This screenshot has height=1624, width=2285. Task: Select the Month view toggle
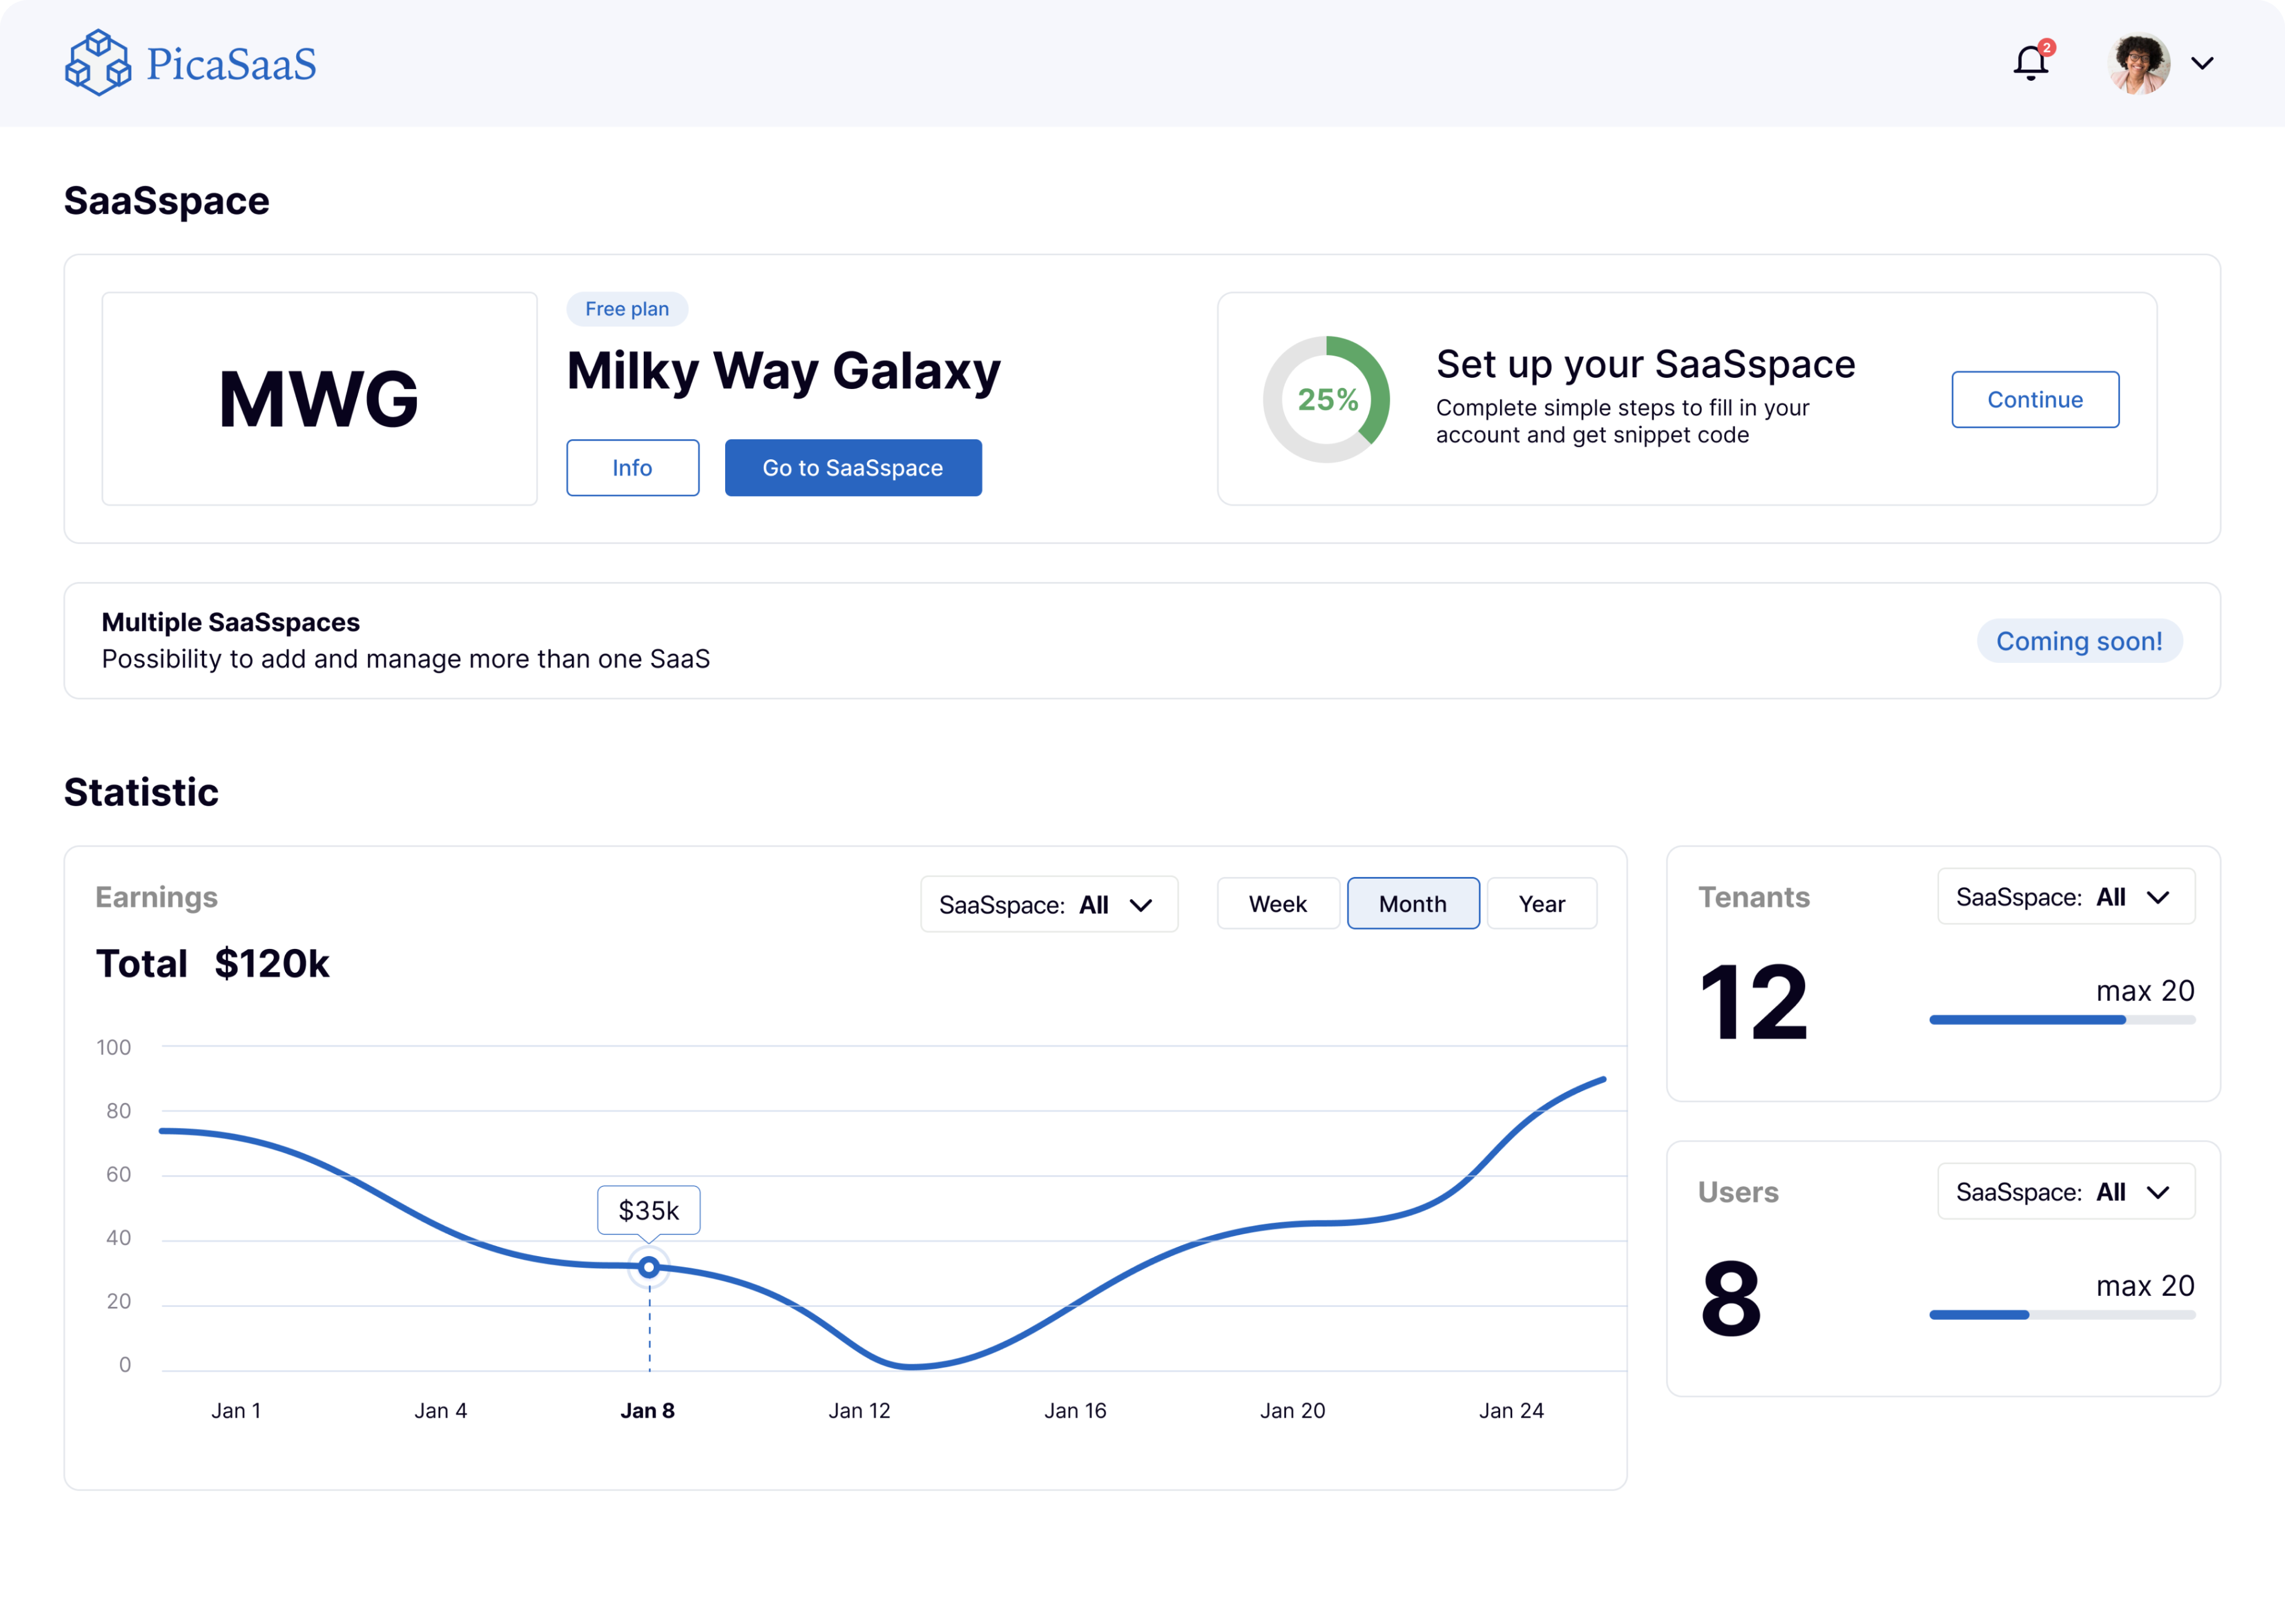point(1413,903)
